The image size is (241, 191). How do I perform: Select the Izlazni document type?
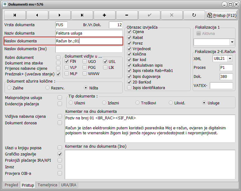[x=104, y=103]
